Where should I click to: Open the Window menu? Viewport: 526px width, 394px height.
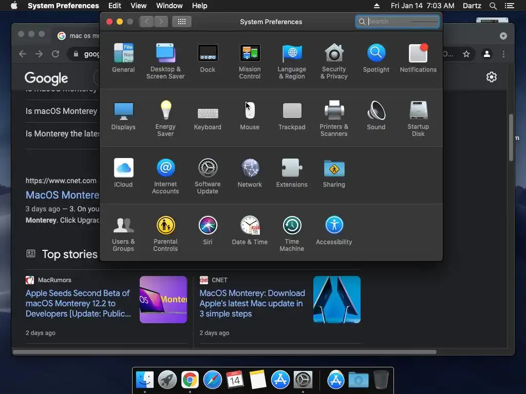tap(170, 6)
